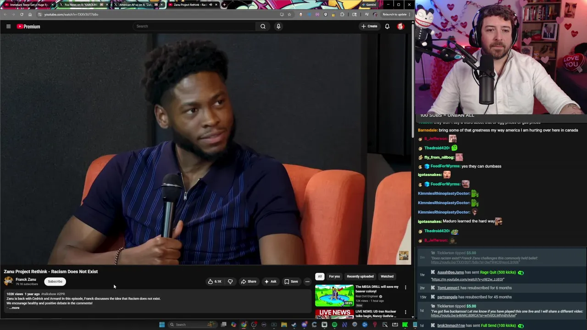Open the m.youtube.com link from AaaahBeeJams
This screenshot has width=587, height=330.
(467, 279)
